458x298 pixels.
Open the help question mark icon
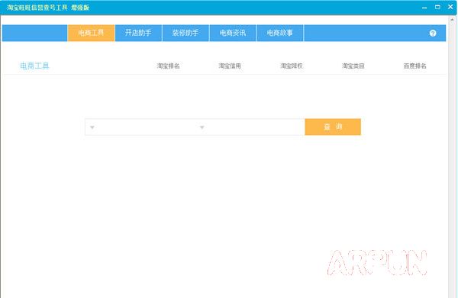[433, 34]
